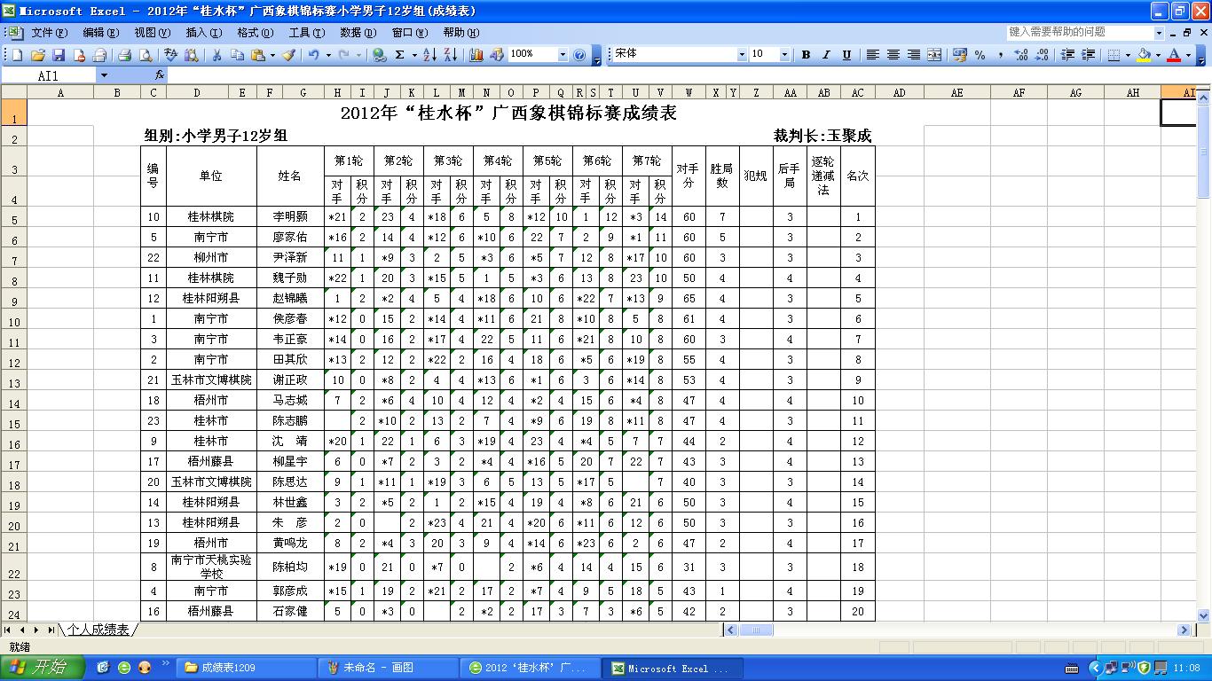Toggle underline formatting
Screen dimensions: 1212x681
coord(846,54)
